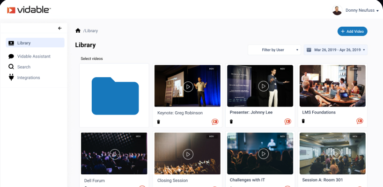
Task: Open assistant chat icon for Keynote: Greg Robinson
Action: pyautogui.click(x=215, y=122)
